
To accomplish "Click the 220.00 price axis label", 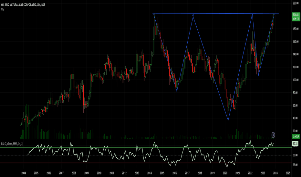I will coord(296,3).
